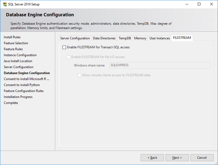
Task: Click Feature Rules step
Action: click(x=13, y=49)
